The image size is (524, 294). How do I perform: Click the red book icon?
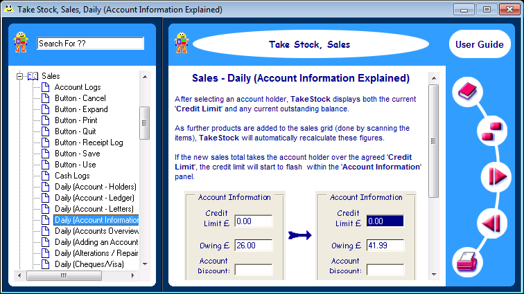pyautogui.click(x=467, y=91)
